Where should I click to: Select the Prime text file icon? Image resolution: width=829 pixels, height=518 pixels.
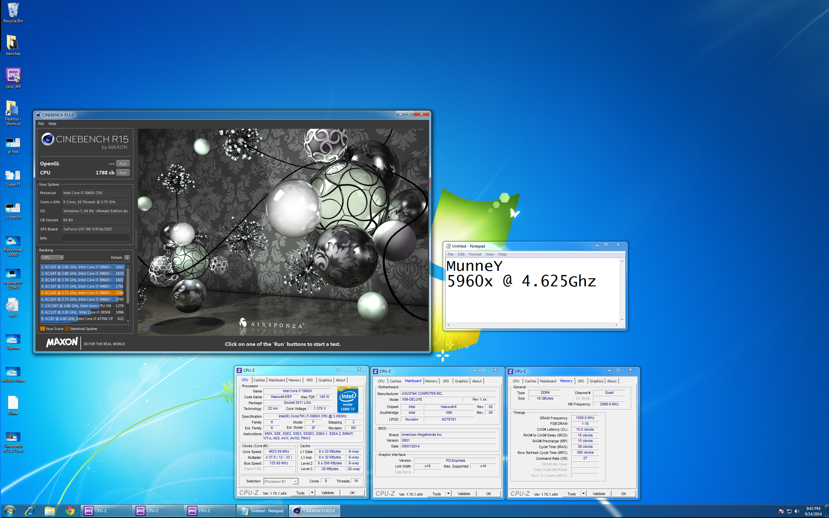pyautogui.click(x=13, y=405)
